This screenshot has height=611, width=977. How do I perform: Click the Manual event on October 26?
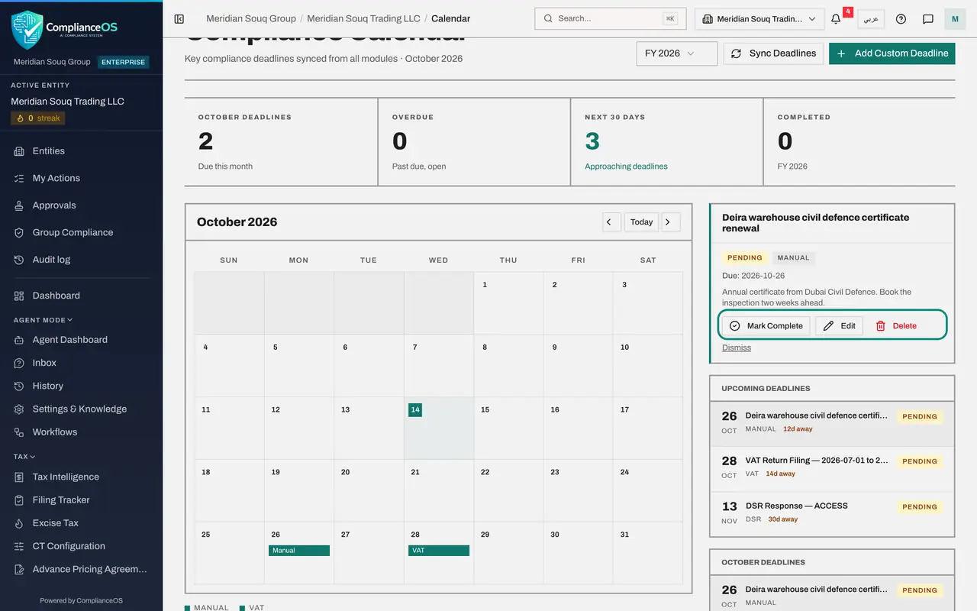coord(299,551)
